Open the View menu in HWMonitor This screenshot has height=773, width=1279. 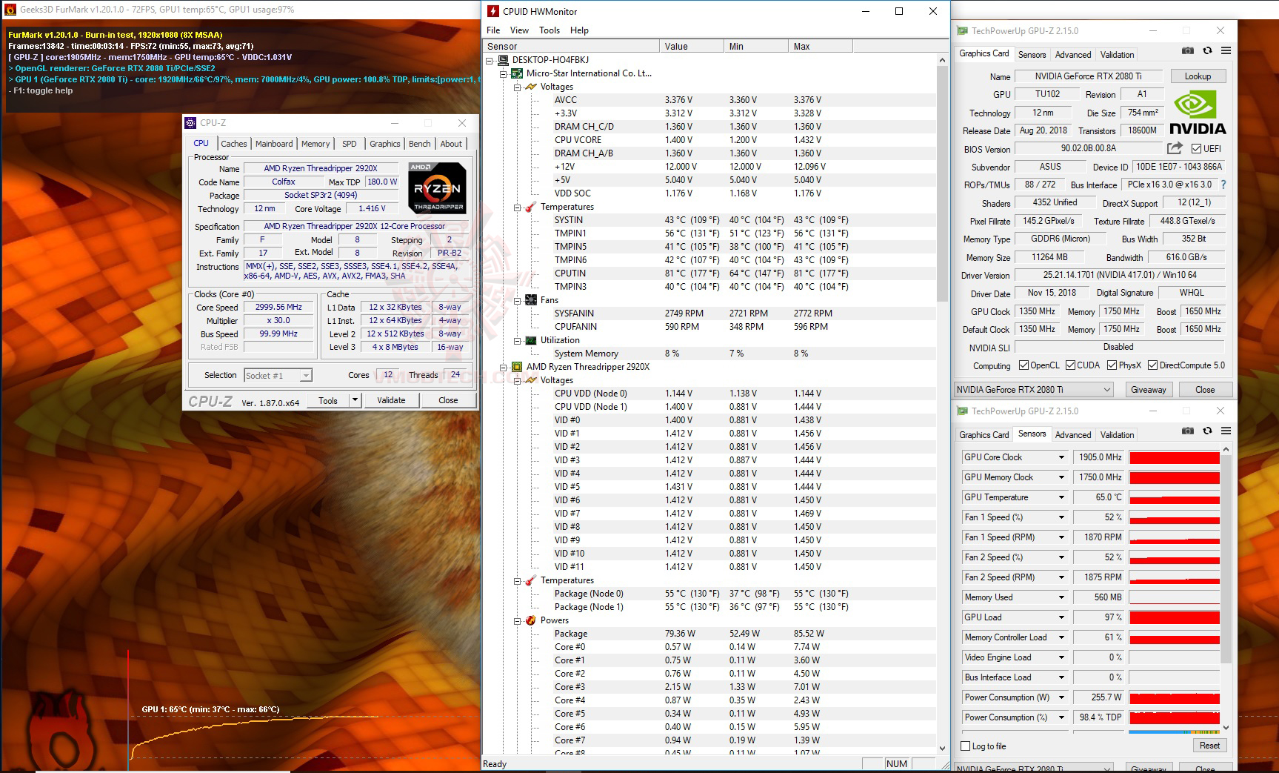point(519,30)
